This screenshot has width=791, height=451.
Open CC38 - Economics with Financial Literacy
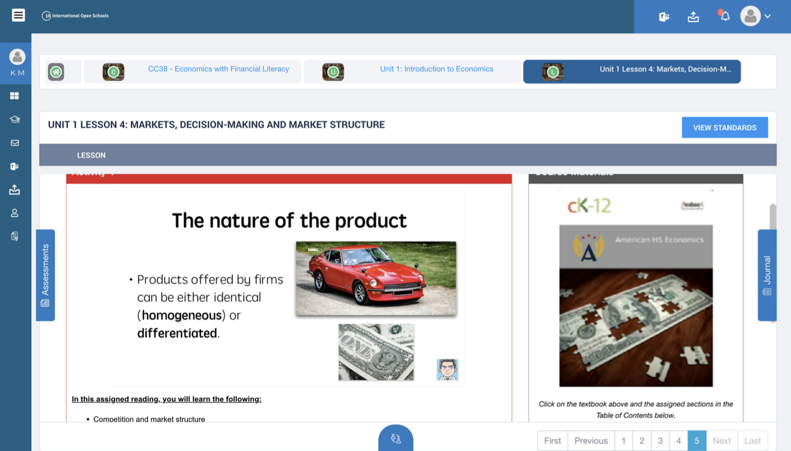point(218,69)
